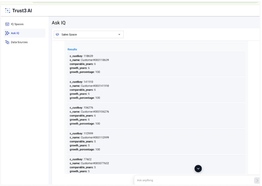Click the Trust3 AI dotted logo icon
262x186 pixels.
click(x=8, y=11)
